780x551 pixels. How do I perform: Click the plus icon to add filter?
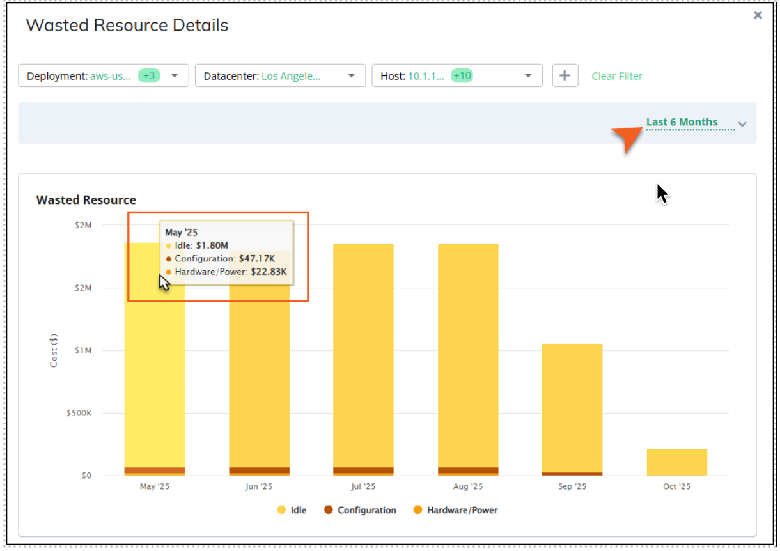tap(565, 75)
